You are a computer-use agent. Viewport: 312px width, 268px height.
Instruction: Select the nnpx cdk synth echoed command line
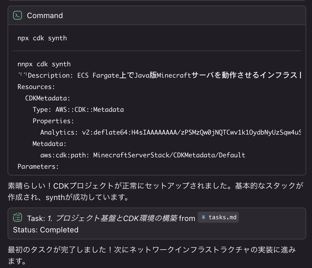tap(44, 64)
